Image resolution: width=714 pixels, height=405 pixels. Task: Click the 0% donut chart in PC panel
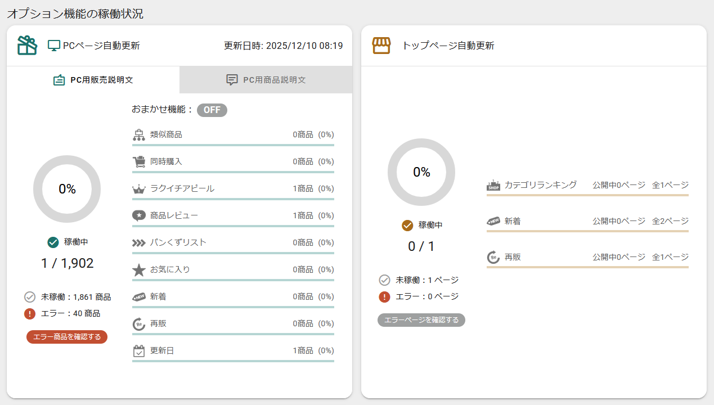tap(67, 189)
